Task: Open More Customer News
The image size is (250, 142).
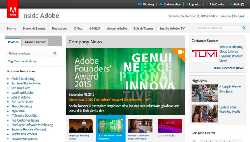Action: 228,68
